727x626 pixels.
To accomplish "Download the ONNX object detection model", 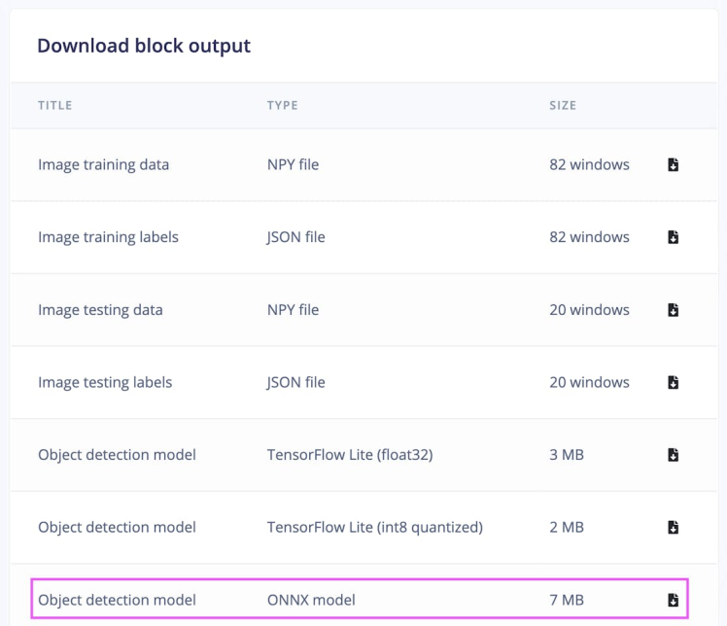I will 673,600.
